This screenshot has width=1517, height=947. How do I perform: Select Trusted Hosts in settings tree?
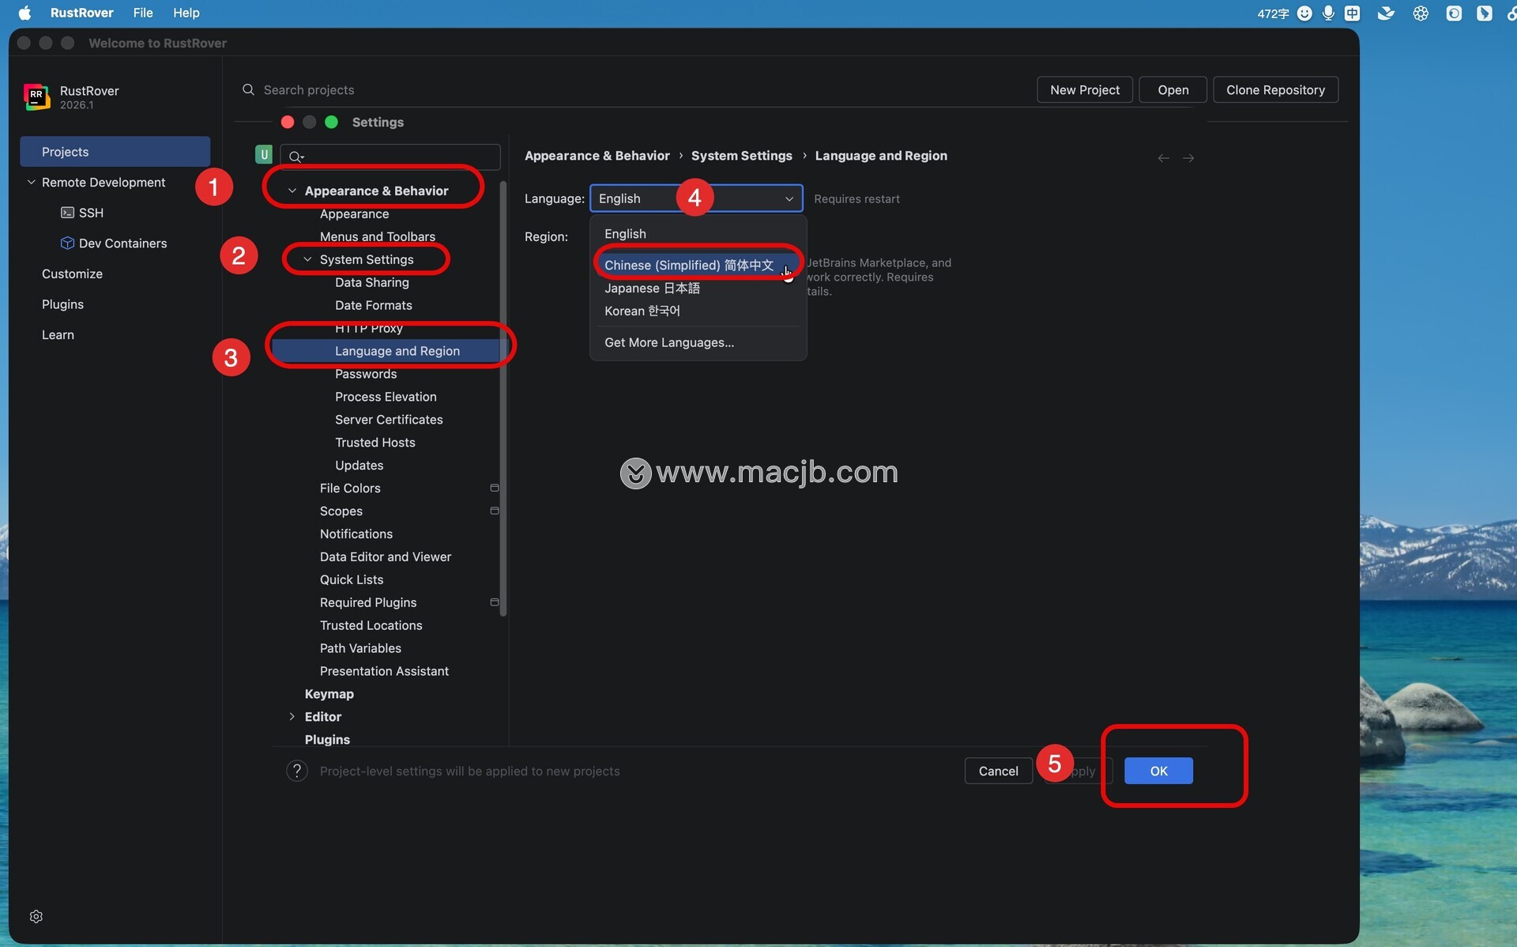pos(375,442)
